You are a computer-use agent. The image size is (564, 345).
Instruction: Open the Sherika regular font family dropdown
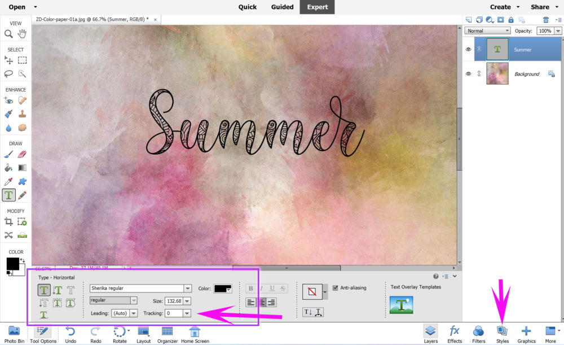pyautogui.click(x=187, y=288)
